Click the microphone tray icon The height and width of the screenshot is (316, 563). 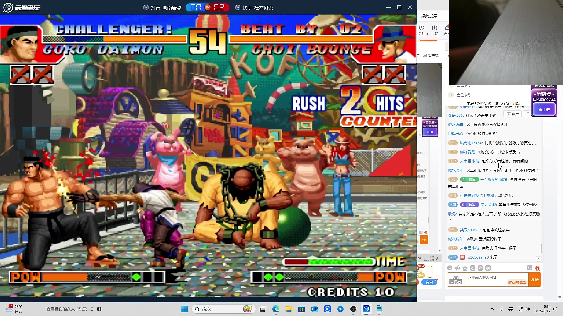501,309
